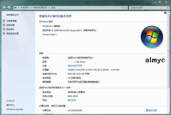Click the shield icon beside 设备管理器
This screenshot has width=171, height=115.
(x=4, y=21)
